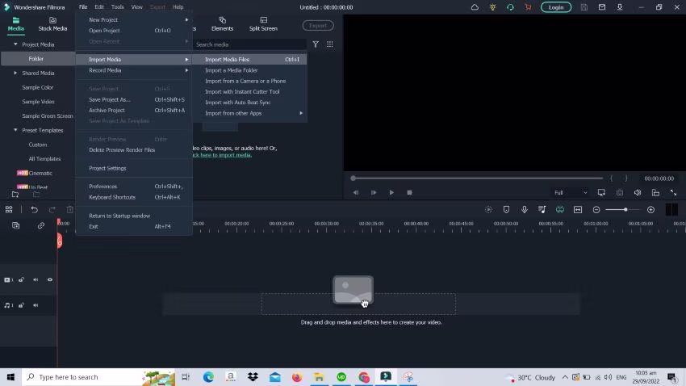
Task: Click the lightbulb tips icon
Action: [x=492, y=7]
